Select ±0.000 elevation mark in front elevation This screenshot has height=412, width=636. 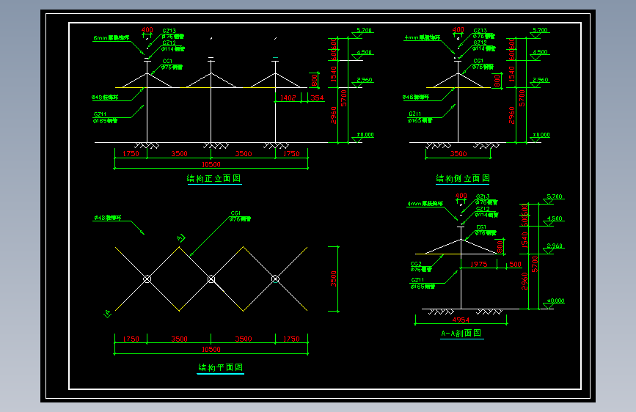[x=365, y=135]
